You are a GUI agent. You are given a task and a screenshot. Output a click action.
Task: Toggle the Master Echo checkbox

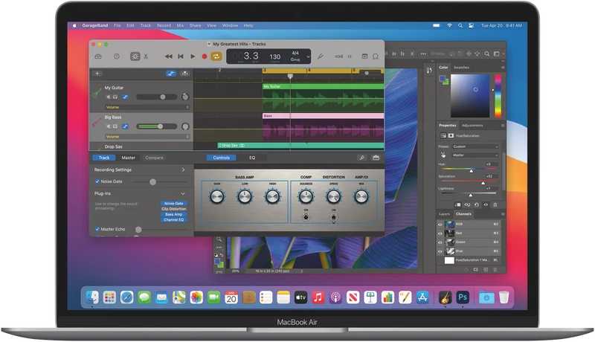[x=97, y=229]
